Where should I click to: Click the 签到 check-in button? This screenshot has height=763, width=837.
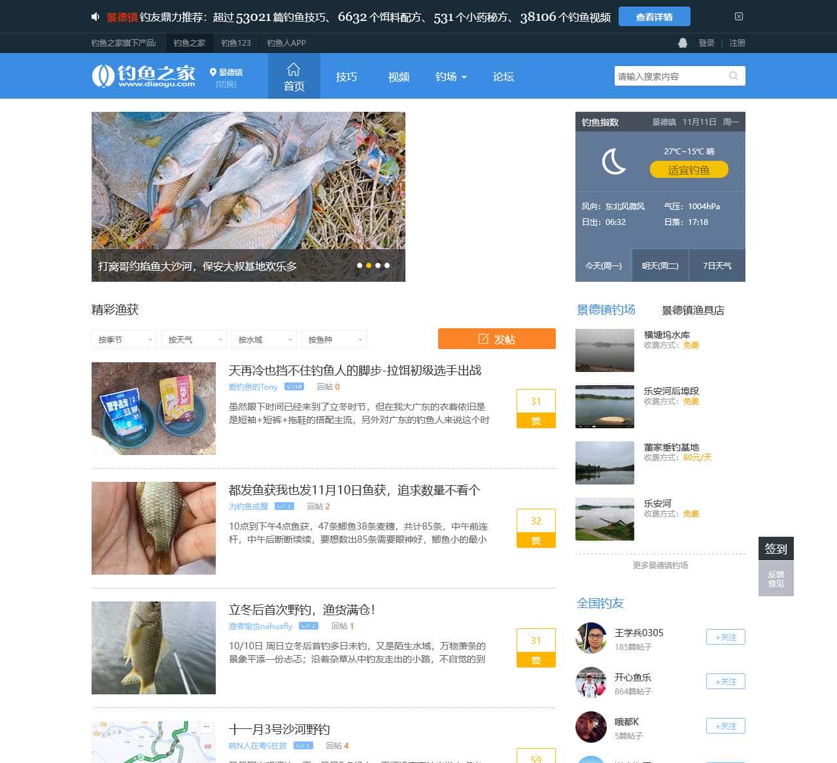pyautogui.click(x=776, y=549)
